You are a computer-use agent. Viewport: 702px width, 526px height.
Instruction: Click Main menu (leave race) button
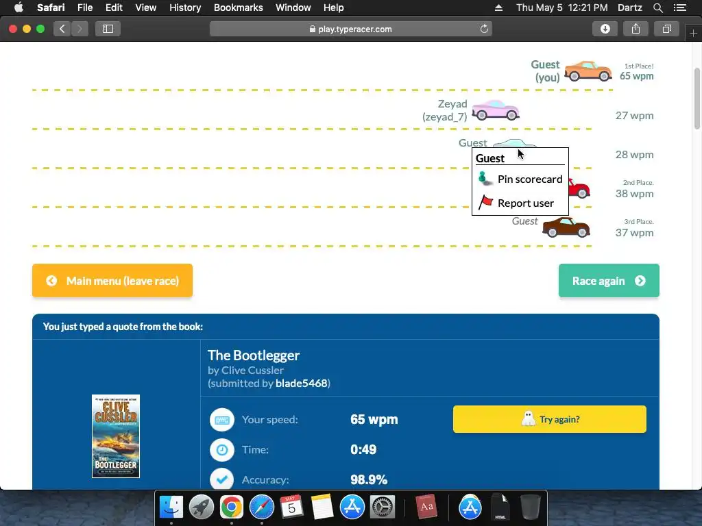[x=112, y=280]
